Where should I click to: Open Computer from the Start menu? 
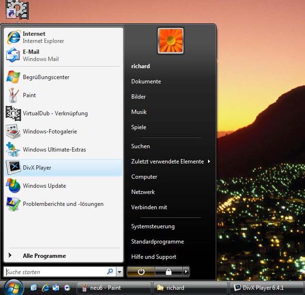pos(144,177)
